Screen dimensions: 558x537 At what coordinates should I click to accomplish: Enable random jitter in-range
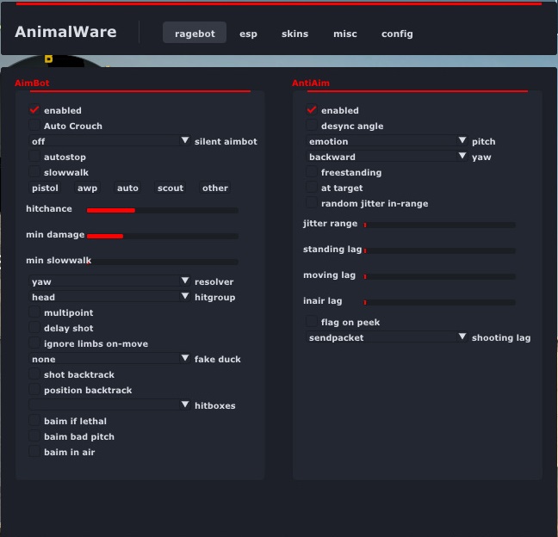tap(312, 203)
